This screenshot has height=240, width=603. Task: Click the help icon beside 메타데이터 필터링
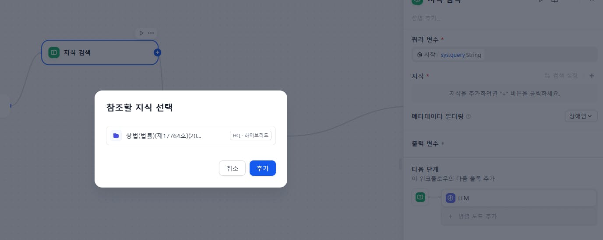469,117
